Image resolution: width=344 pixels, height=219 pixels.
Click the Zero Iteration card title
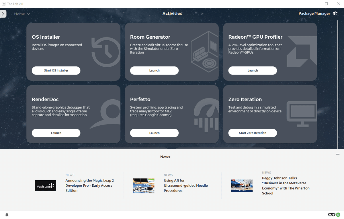click(x=245, y=99)
